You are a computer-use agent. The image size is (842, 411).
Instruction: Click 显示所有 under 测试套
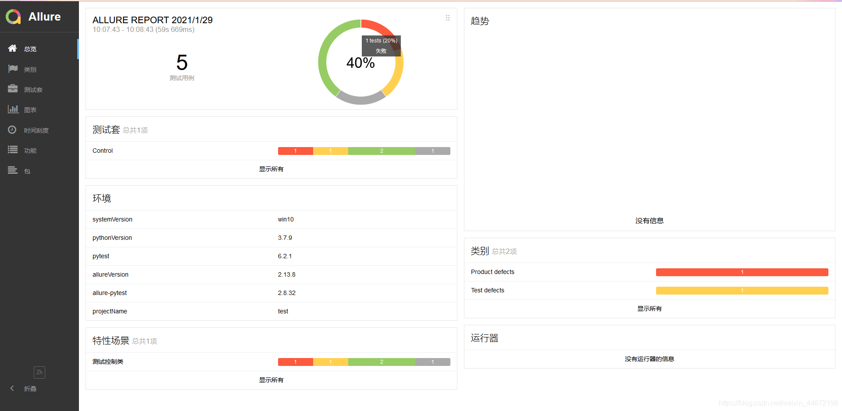[271, 169]
